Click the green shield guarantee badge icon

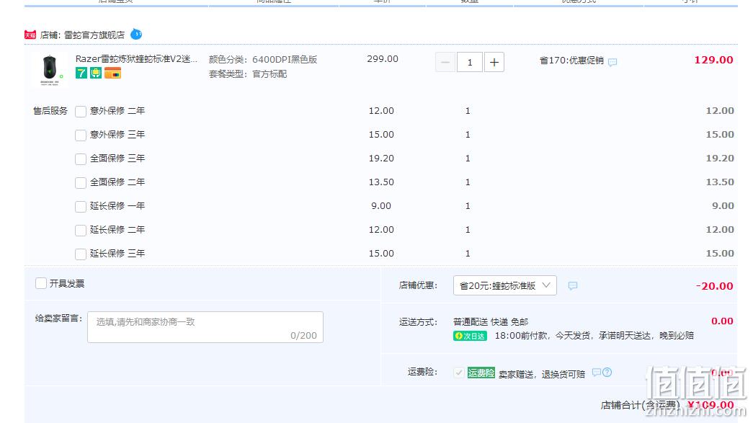(96, 73)
